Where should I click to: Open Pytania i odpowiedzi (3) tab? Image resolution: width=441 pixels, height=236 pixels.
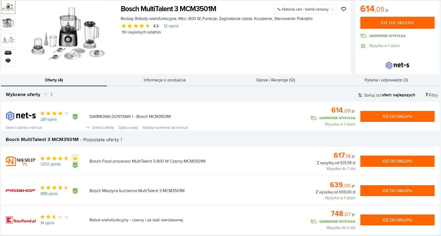[386, 80]
